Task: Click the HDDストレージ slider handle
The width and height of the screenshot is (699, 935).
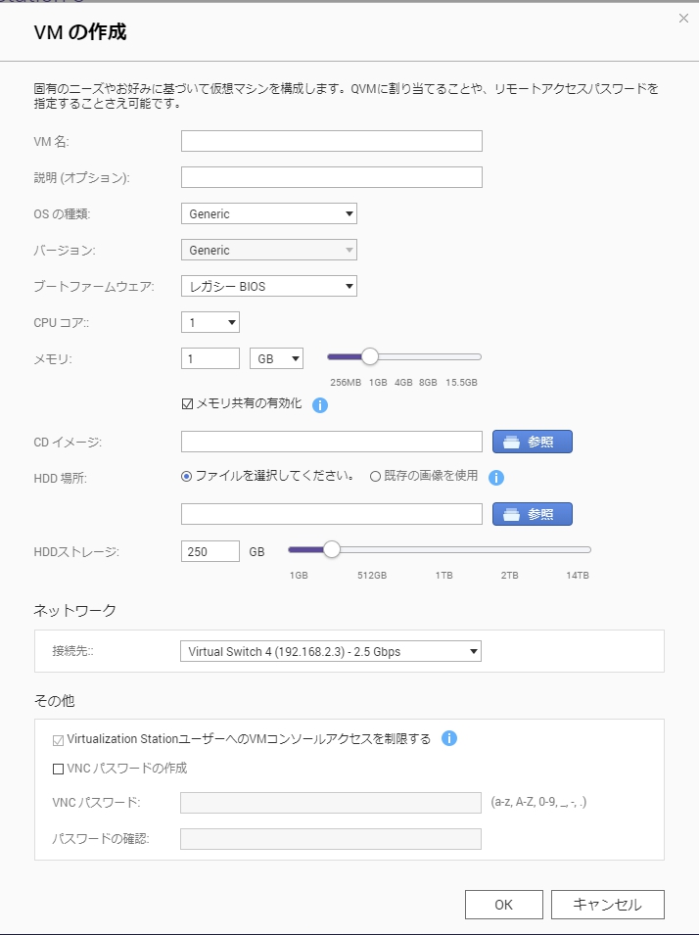Action: pos(331,549)
